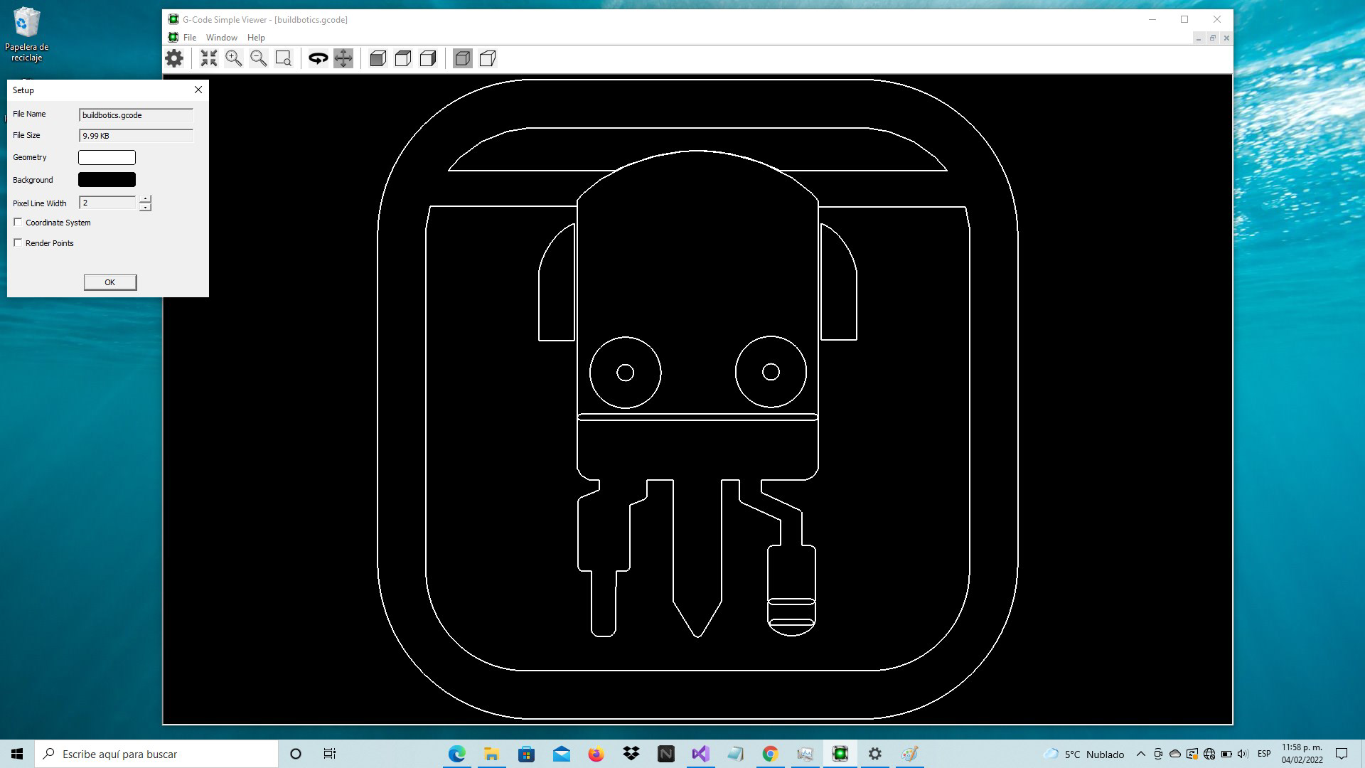Select the Zoom In magnifier tool

pos(234,58)
